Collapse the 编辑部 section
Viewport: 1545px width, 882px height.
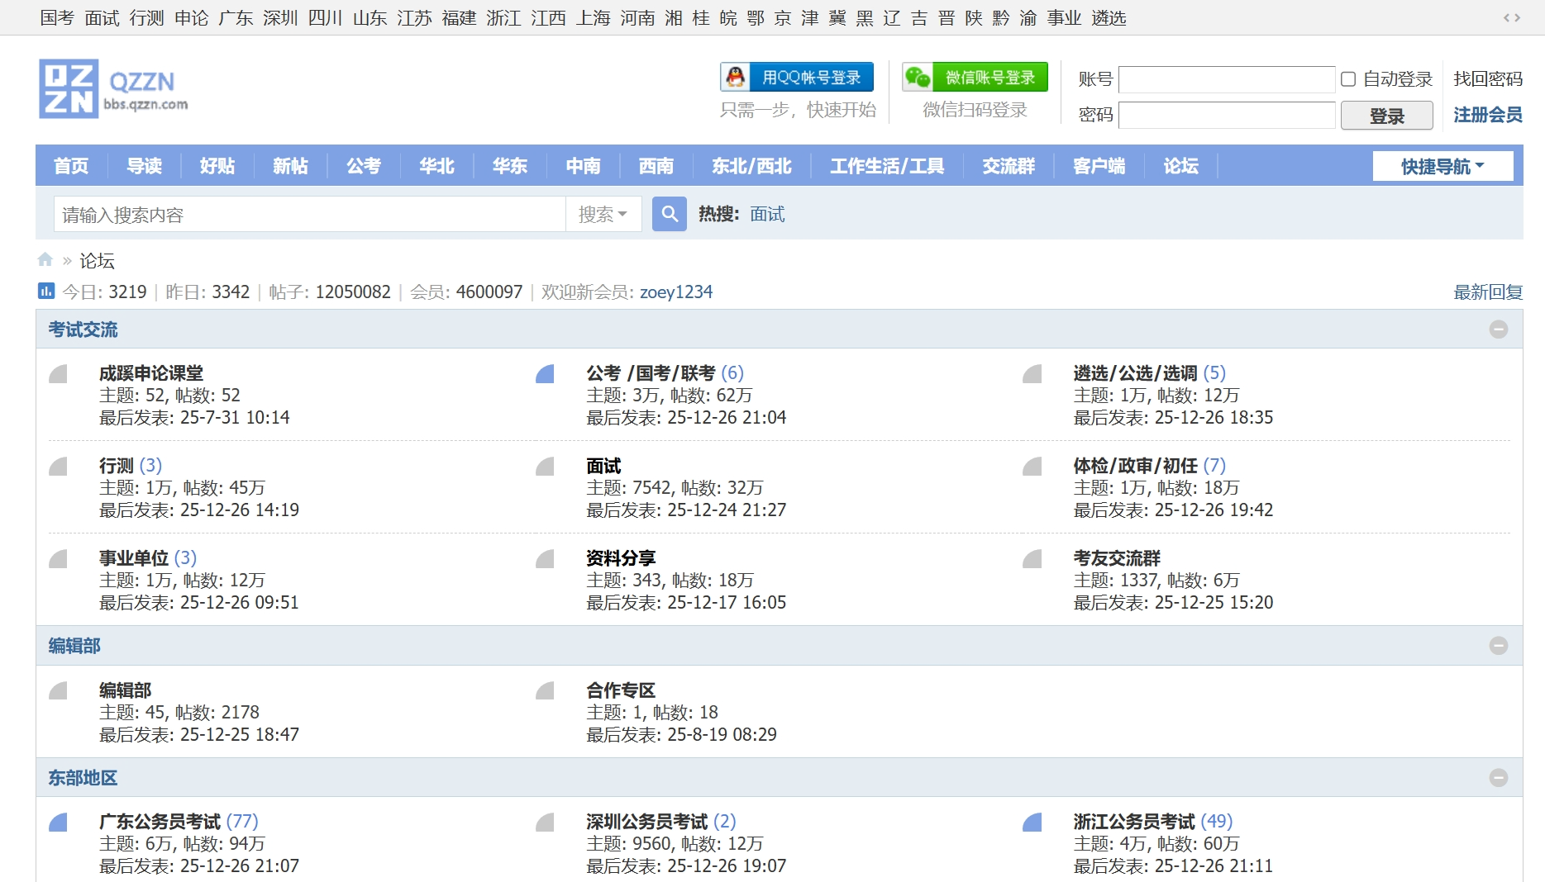click(1498, 646)
